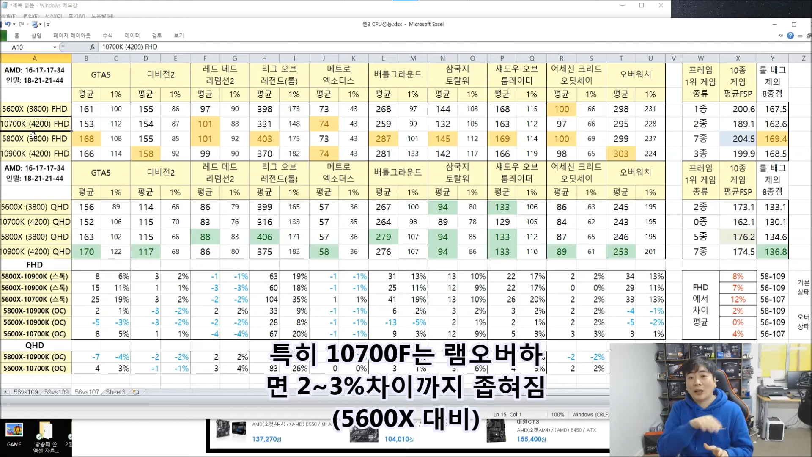Viewport: 812px width, 457px height.
Task: Select cell 5600X (3800) QHD
Action: [35, 207]
